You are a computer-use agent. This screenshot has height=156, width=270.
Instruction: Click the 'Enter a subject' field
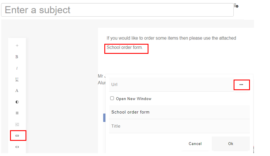(x=117, y=10)
